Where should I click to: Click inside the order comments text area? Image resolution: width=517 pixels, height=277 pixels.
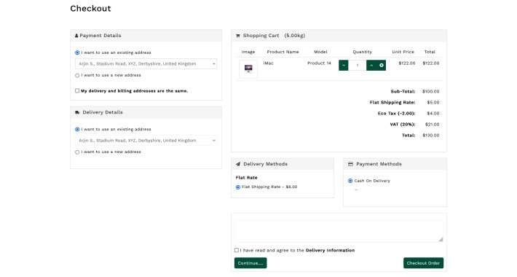coord(339,231)
